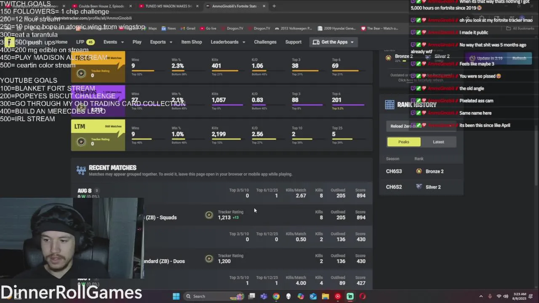Expand the Esports dropdown menu

161,42
